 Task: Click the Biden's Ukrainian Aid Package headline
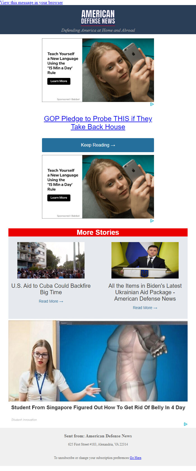pyautogui.click(x=145, y=292)
